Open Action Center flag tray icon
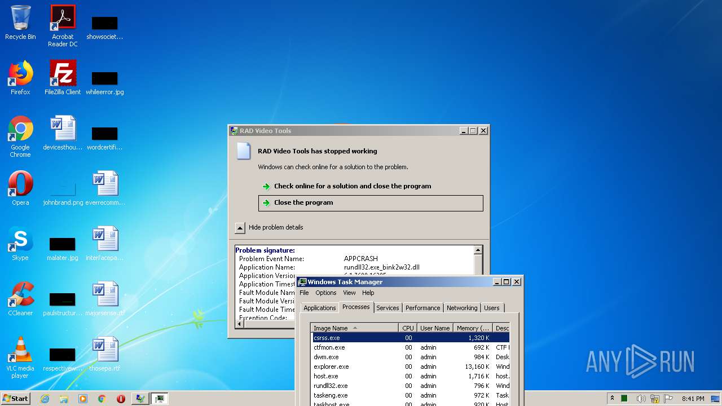Screen dimensions: 722x406 click(x=669, y=399)
